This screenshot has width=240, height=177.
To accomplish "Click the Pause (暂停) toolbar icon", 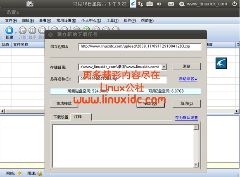I will [x=32, y=31].
